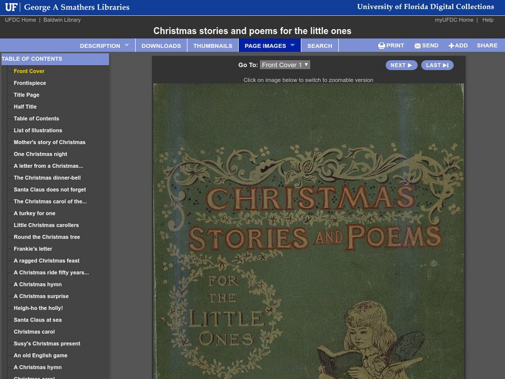Open the DESCRIPTION tab

pos(100,45)
